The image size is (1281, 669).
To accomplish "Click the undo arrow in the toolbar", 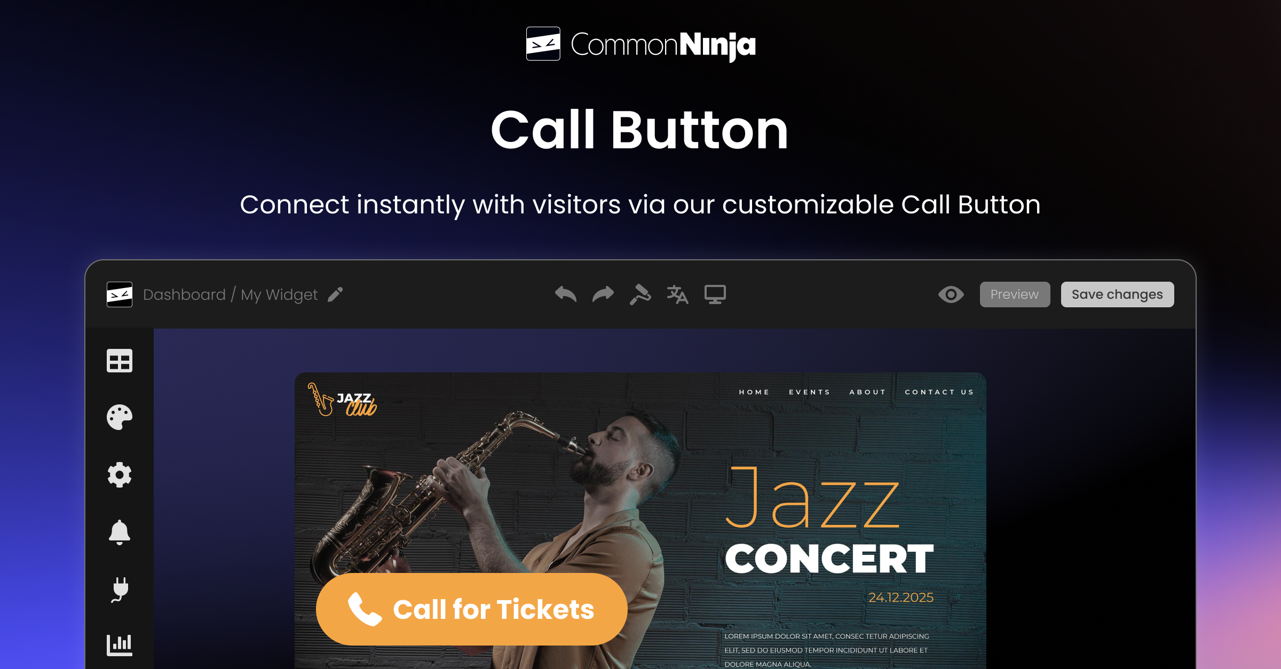I will (x=566, y=294).
